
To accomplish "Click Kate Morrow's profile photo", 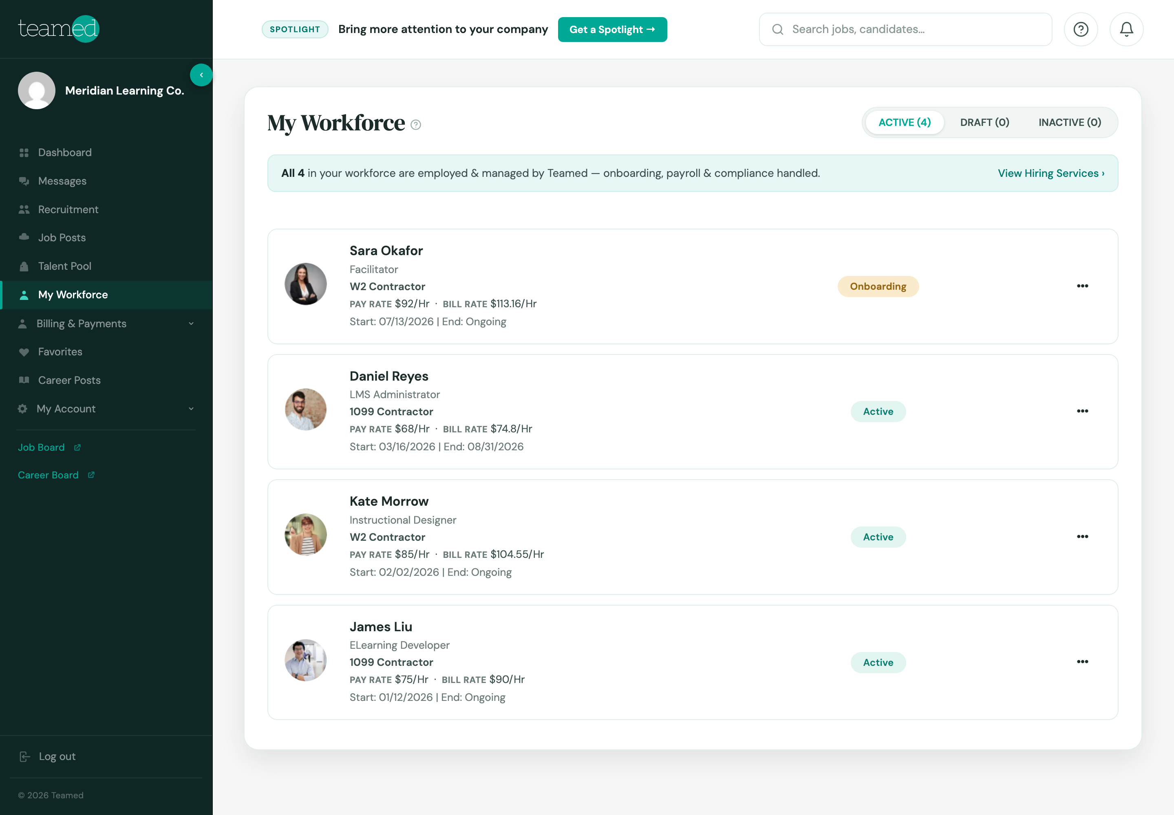I will (305, 535).
